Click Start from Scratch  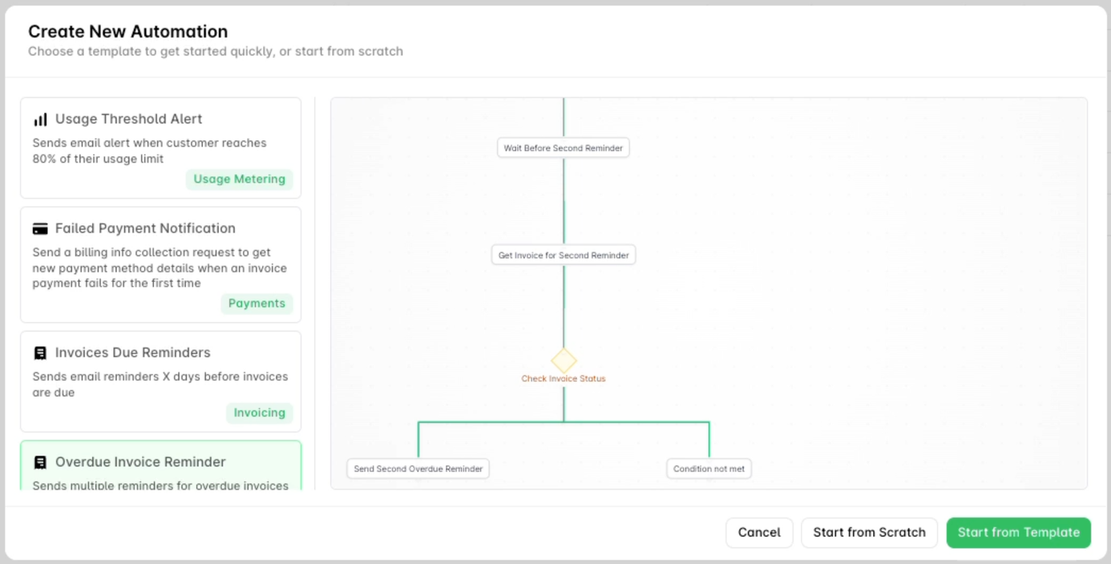point(869,532)
